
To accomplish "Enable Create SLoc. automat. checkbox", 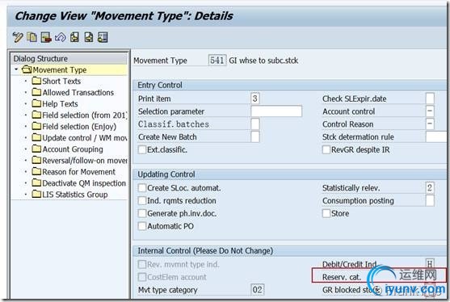I will (142, 188).
